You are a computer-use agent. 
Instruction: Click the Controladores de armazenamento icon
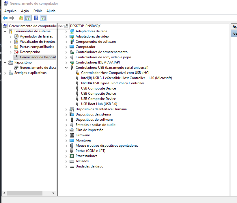72,52
